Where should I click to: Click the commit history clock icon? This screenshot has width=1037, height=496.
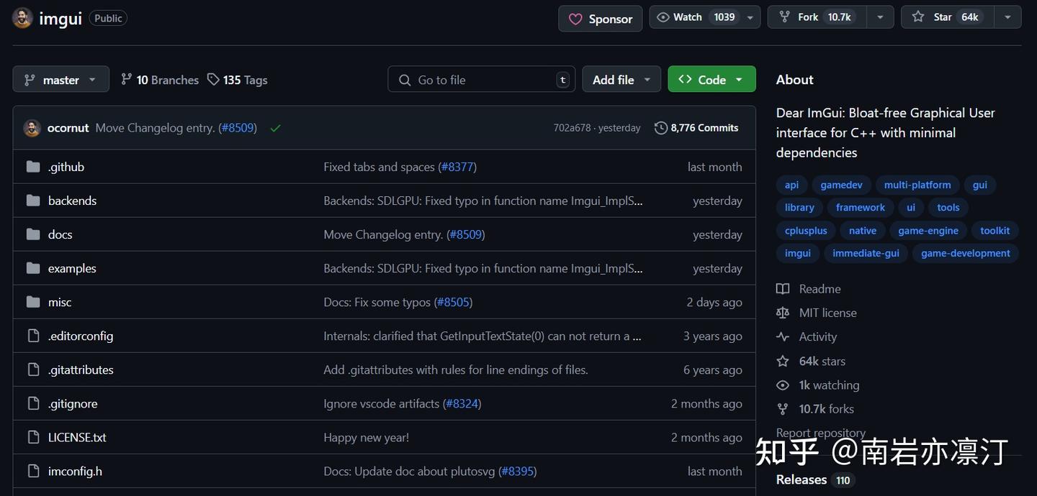[x=661, y=127]
